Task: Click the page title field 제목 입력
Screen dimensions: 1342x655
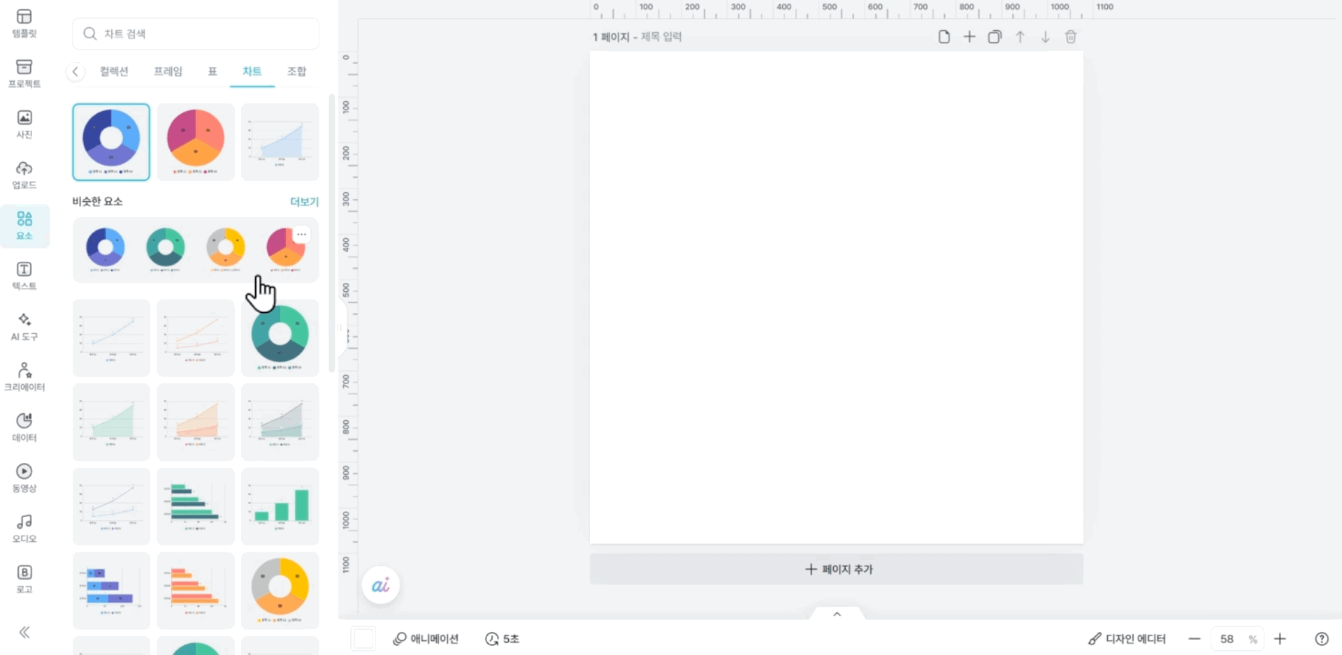Action: (661, 37)
